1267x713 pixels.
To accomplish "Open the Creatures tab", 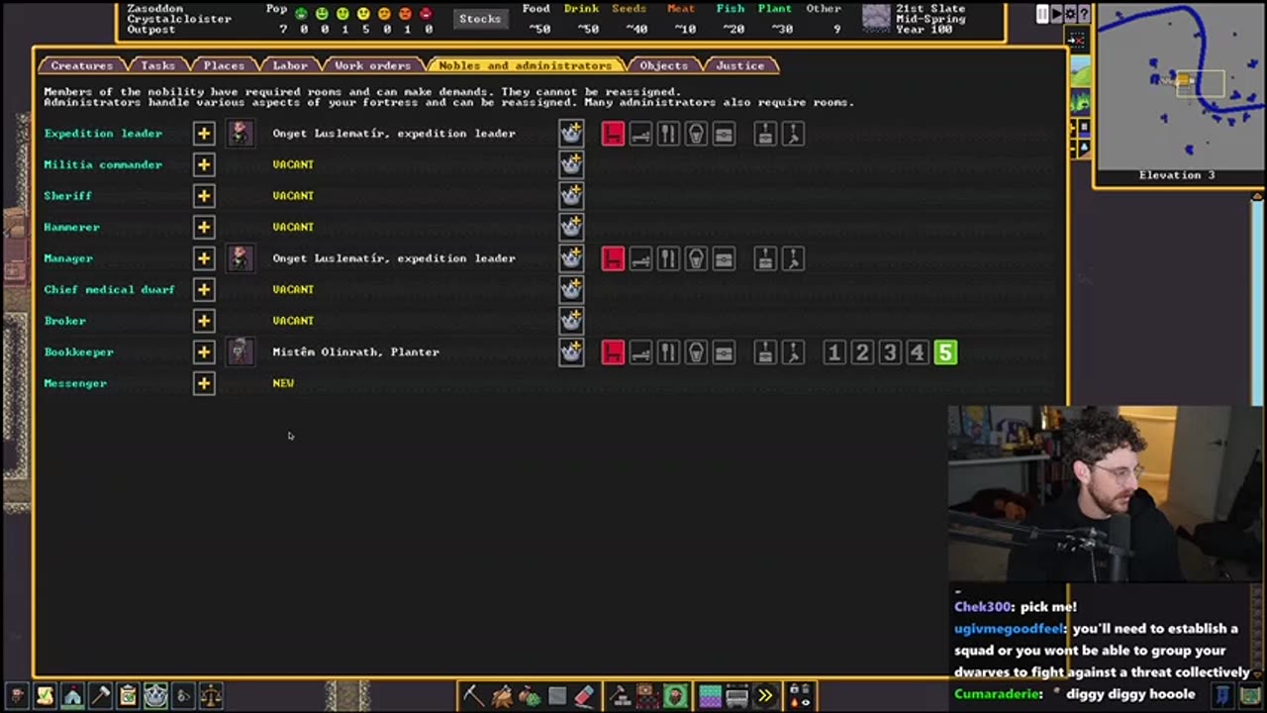I will point(82,65).
